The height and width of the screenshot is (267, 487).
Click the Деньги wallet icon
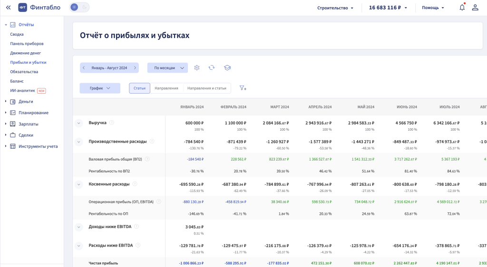click(x=13, y=101)
